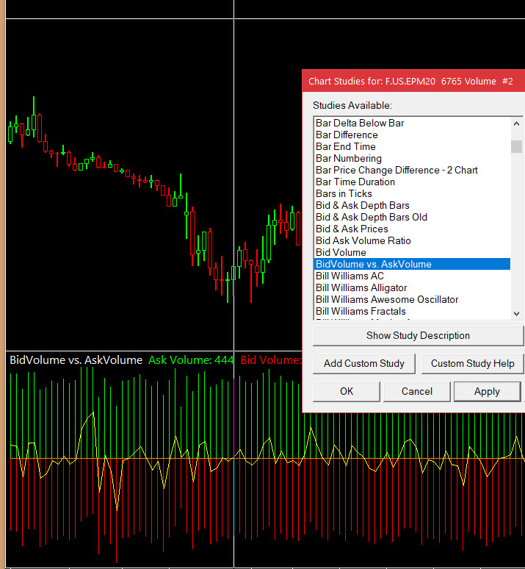The width and height of the screenshot is (525, 569).
Task: Click the studies list scrollbar thumb
Action: click(x=517, y=146)
